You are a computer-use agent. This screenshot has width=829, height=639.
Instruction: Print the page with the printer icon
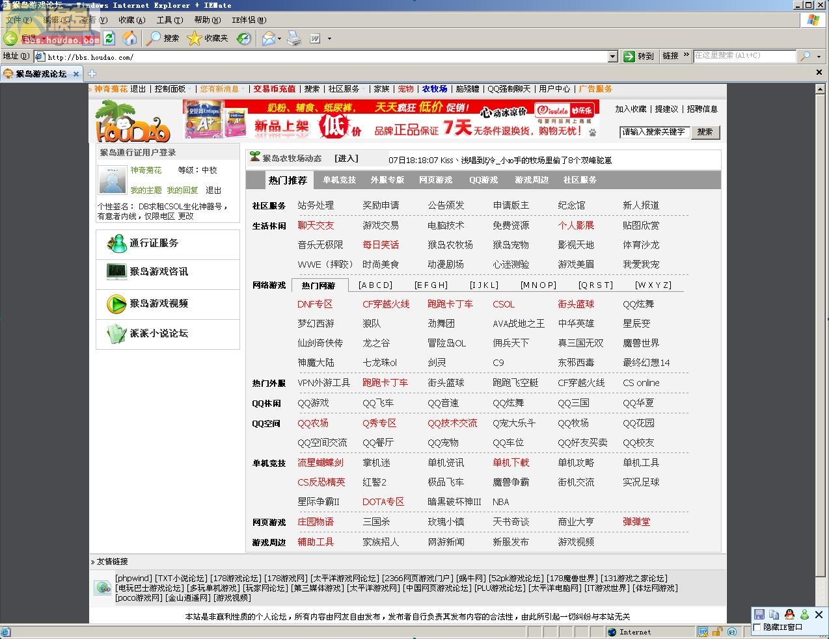click(294, 38)
